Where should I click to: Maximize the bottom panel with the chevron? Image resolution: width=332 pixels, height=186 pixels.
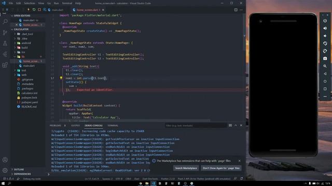click(x=236, y=125)
